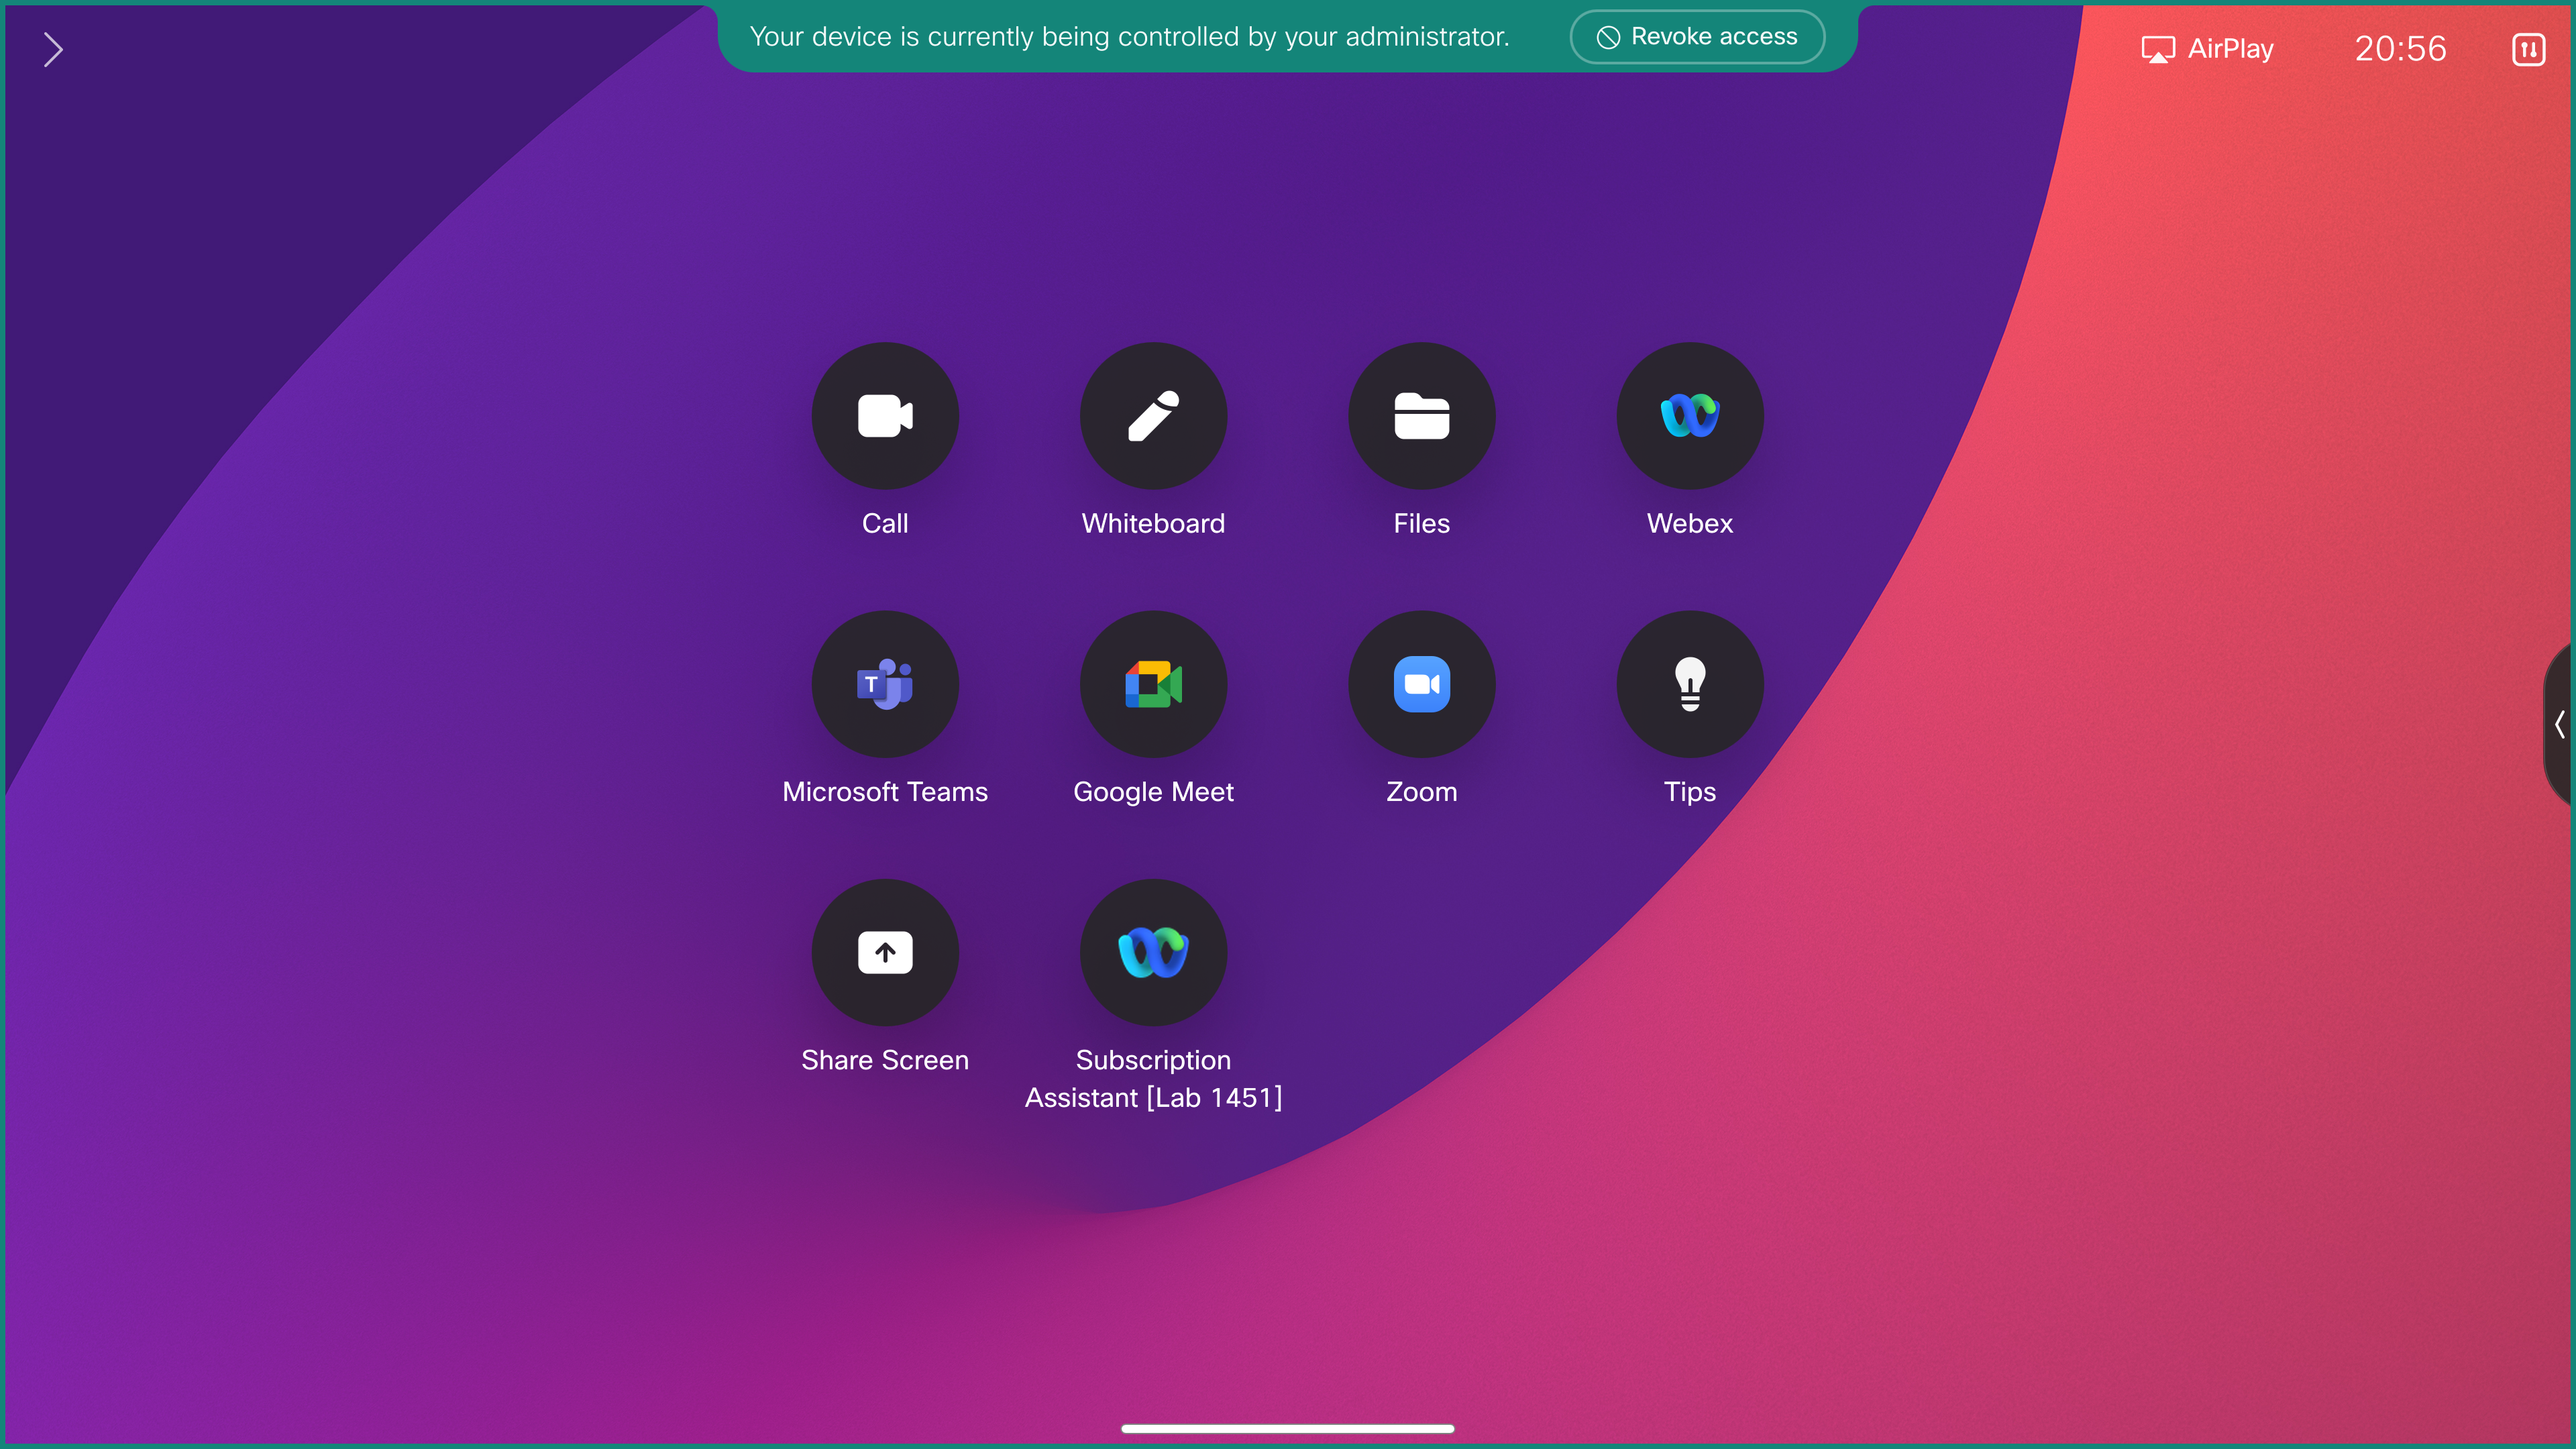Launch the Whiteboard pencil icon
Image resolution: width=2576 pixels, height=1449 pixels.
(x=1153, y=415)
